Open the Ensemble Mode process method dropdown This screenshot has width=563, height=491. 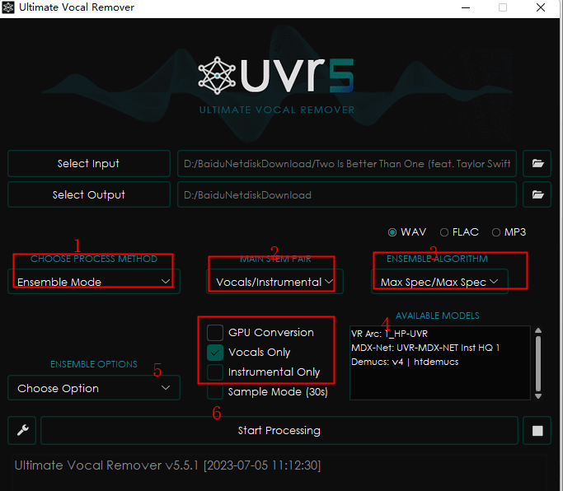click(94, 282)
